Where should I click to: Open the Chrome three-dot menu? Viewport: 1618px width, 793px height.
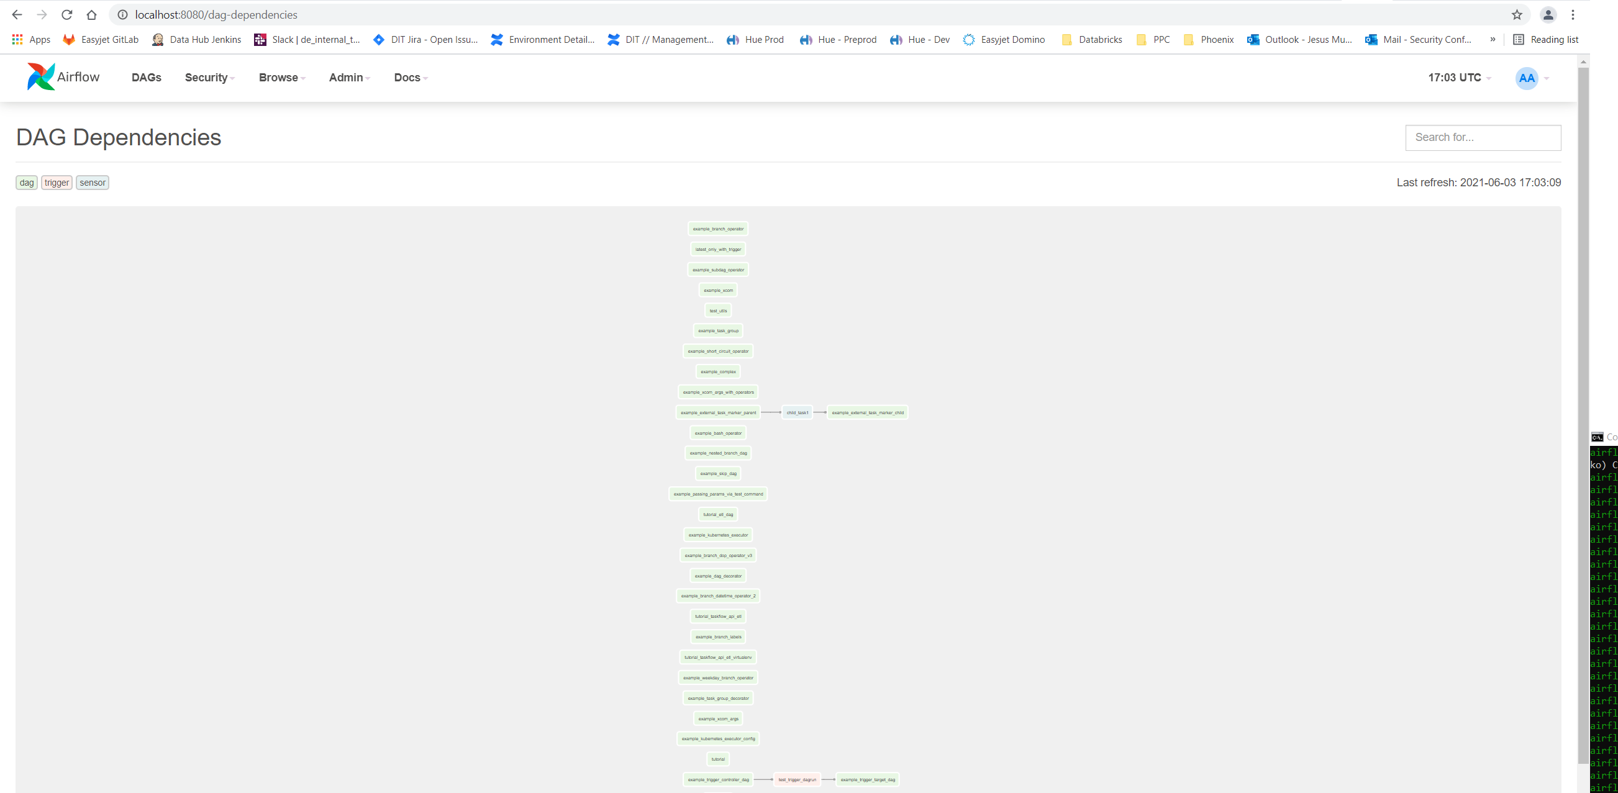(1573, 14)
